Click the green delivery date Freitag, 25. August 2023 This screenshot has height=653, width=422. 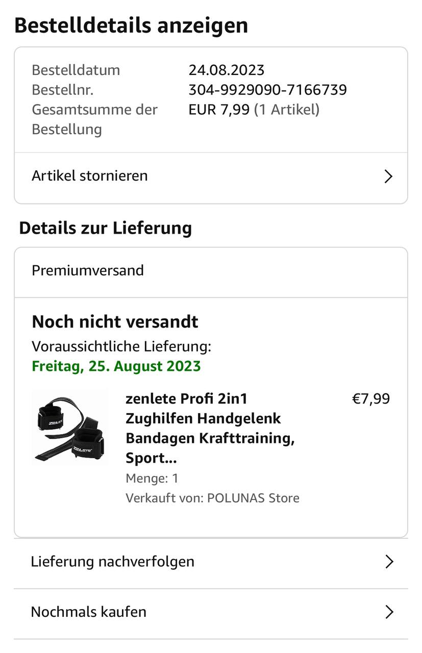tap(116, 366)
